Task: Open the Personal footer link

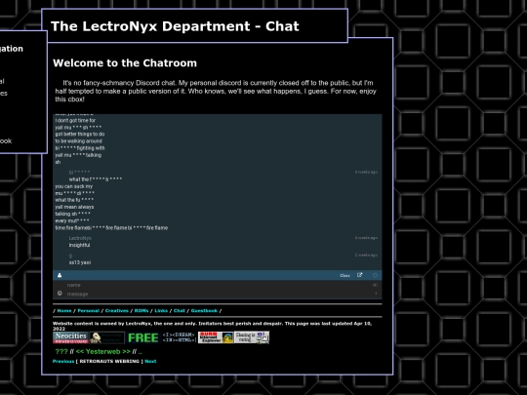Action: click(89, 311)
